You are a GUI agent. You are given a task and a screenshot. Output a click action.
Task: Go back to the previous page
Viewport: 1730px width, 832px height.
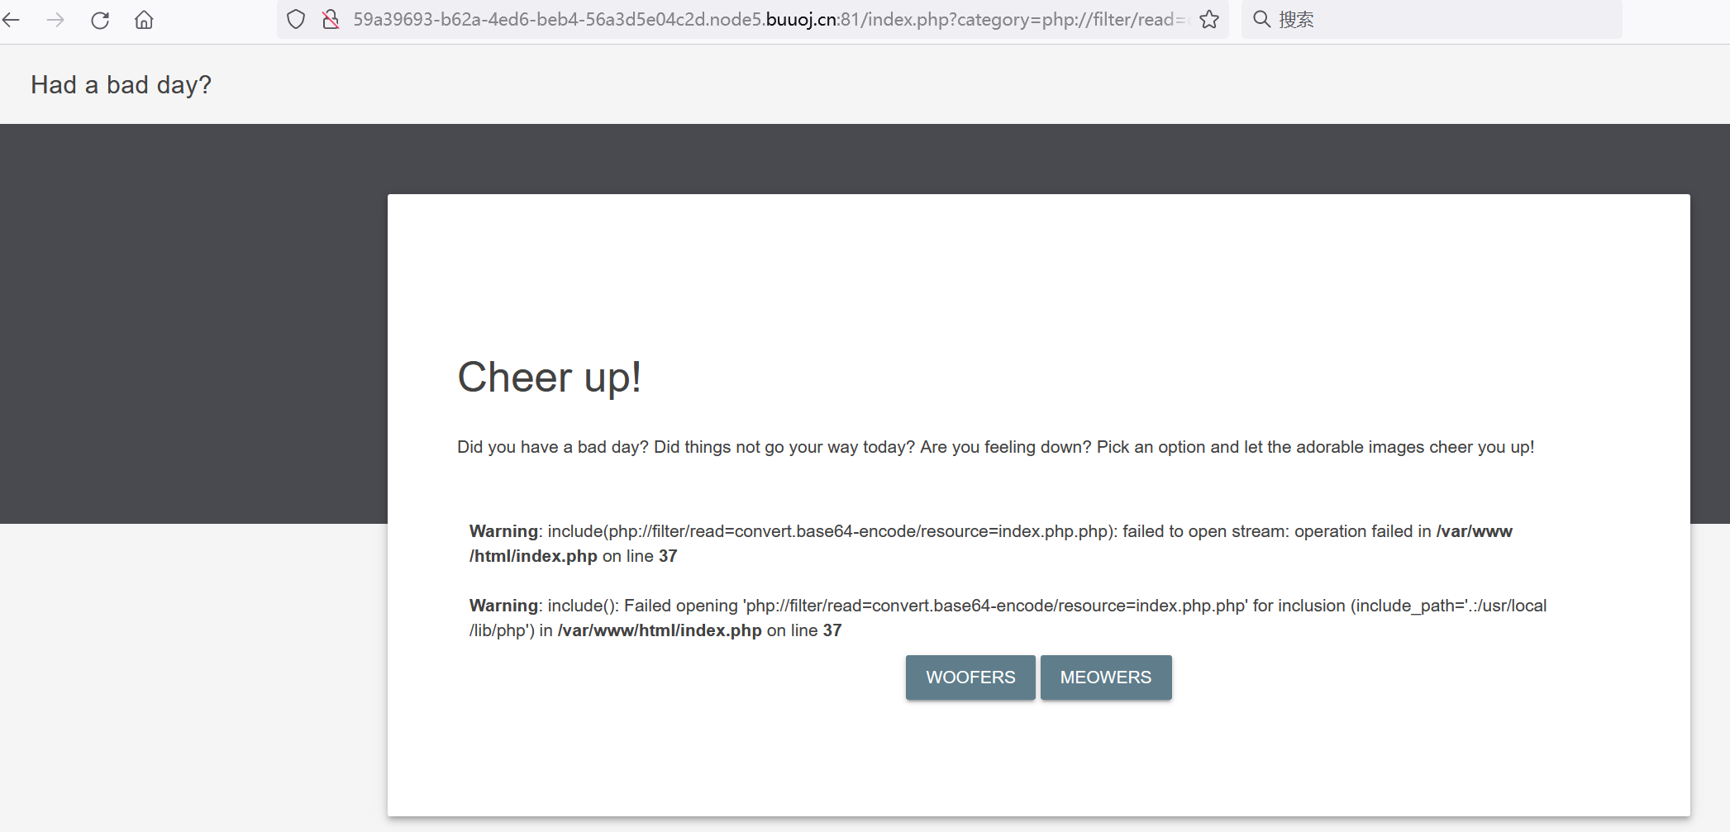(x=12, y=20)
